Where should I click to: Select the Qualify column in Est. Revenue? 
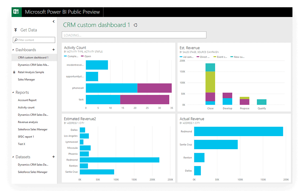(261, 102)
